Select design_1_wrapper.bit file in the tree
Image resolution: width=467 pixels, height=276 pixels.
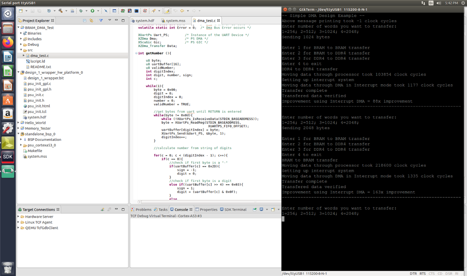pos(46,78)
